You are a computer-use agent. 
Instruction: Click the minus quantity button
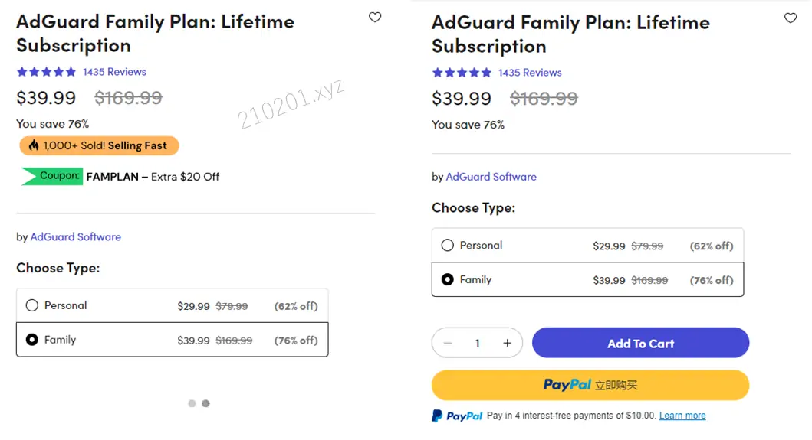coord(448,344)
